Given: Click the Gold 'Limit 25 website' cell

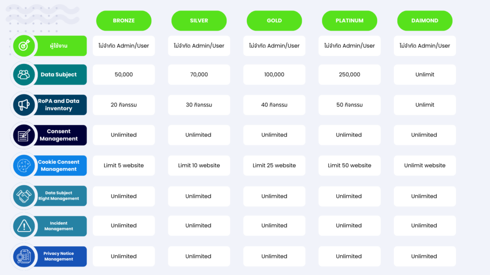Looking at the screenshot, I should pos(274,166).
